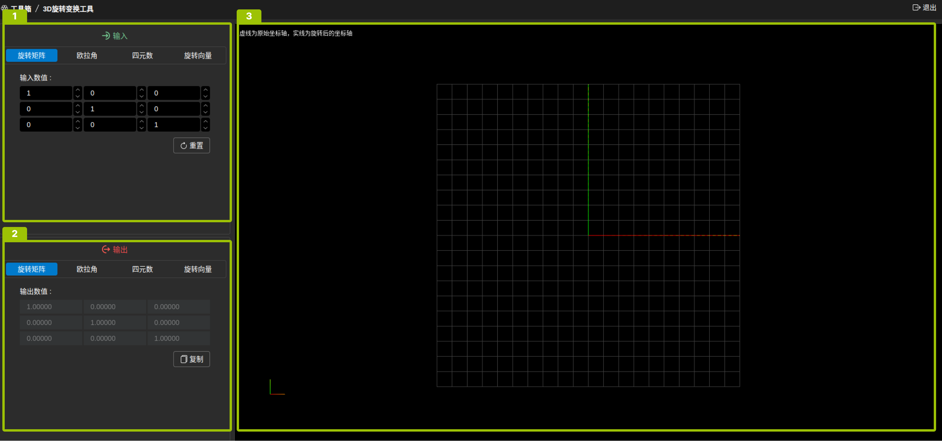Click the exit (退出) icon at top right

pyautogui.click(x=916, y=8)
